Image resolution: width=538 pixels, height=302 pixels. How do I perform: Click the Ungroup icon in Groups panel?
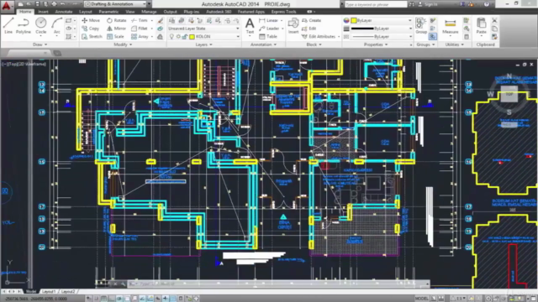[433, 20]
